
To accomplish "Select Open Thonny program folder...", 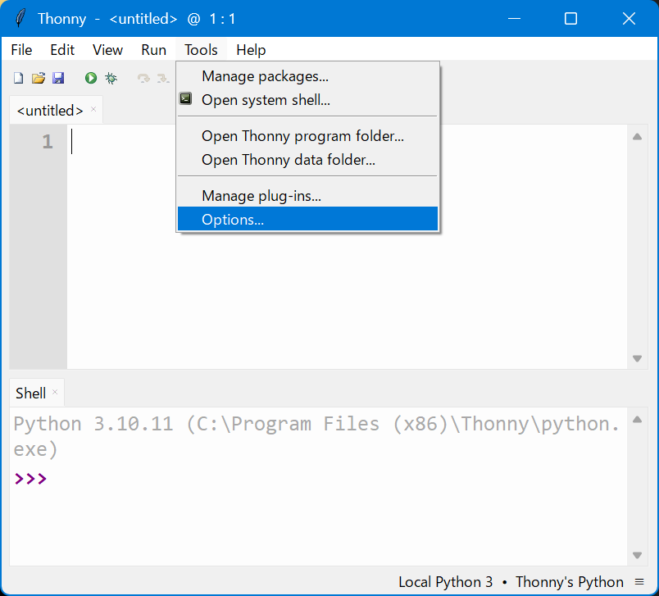I will (307, 136).
